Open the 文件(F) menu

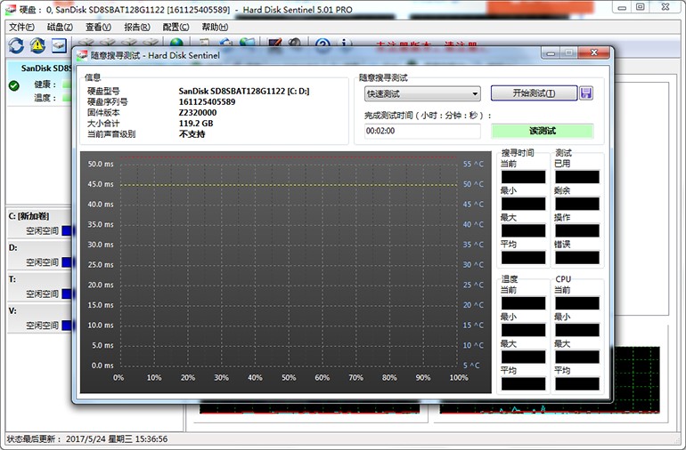click(x=20, y=27)
